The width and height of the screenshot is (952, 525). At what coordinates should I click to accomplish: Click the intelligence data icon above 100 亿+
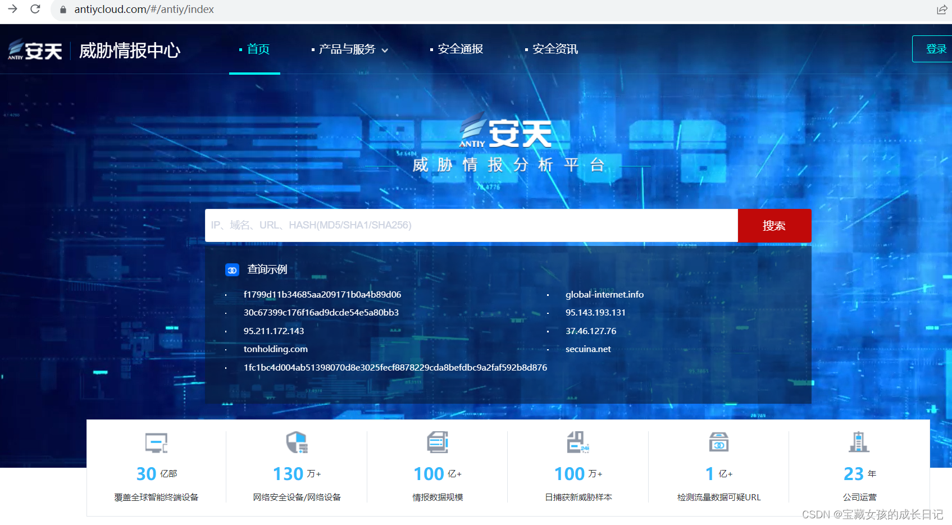pos(436,443)
